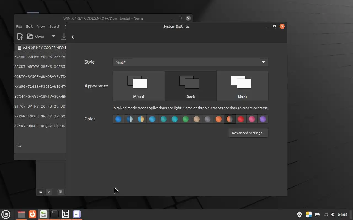The height and width of the screenshot is (220, 353).
Task: Click line starting 8BCD7-WRTCW in Pluma
Action: pyautogui.click(x=40, y=67)
